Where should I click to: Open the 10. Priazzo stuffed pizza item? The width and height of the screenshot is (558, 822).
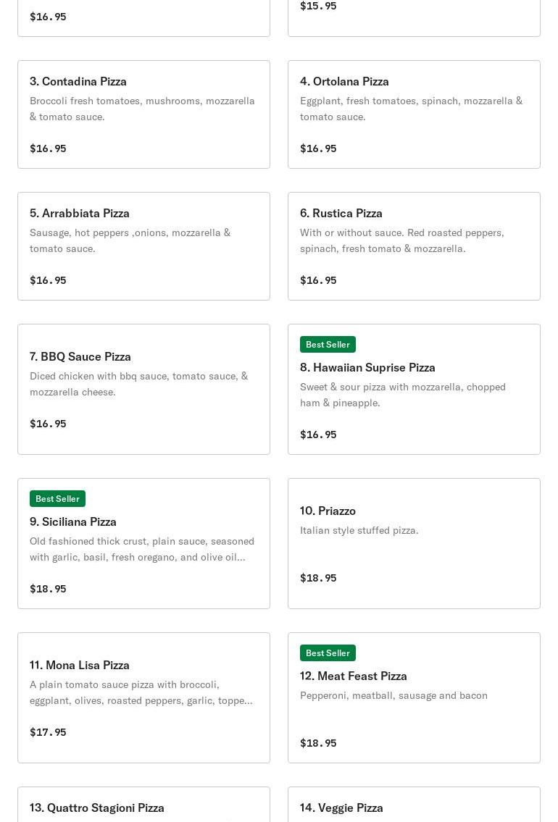[x=414, y=543]
